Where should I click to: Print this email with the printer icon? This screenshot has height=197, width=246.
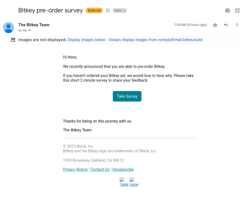(227, 11)
